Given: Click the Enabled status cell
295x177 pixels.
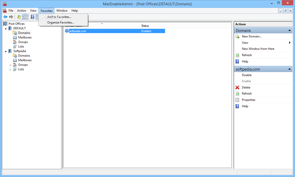Looking at the screenshot, I should tap(146, 31).
